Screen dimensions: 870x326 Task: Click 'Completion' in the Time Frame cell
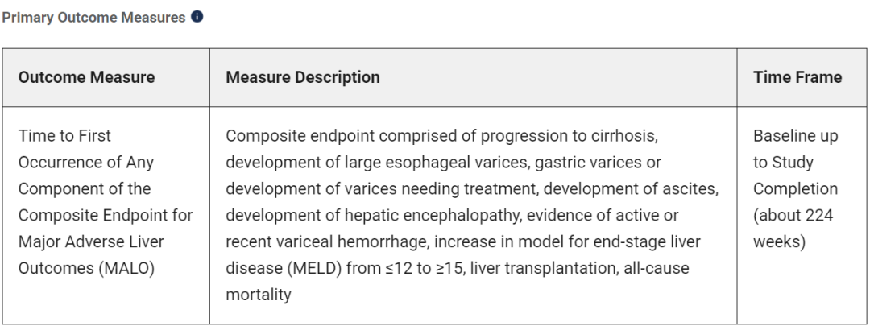click(795, 189)
